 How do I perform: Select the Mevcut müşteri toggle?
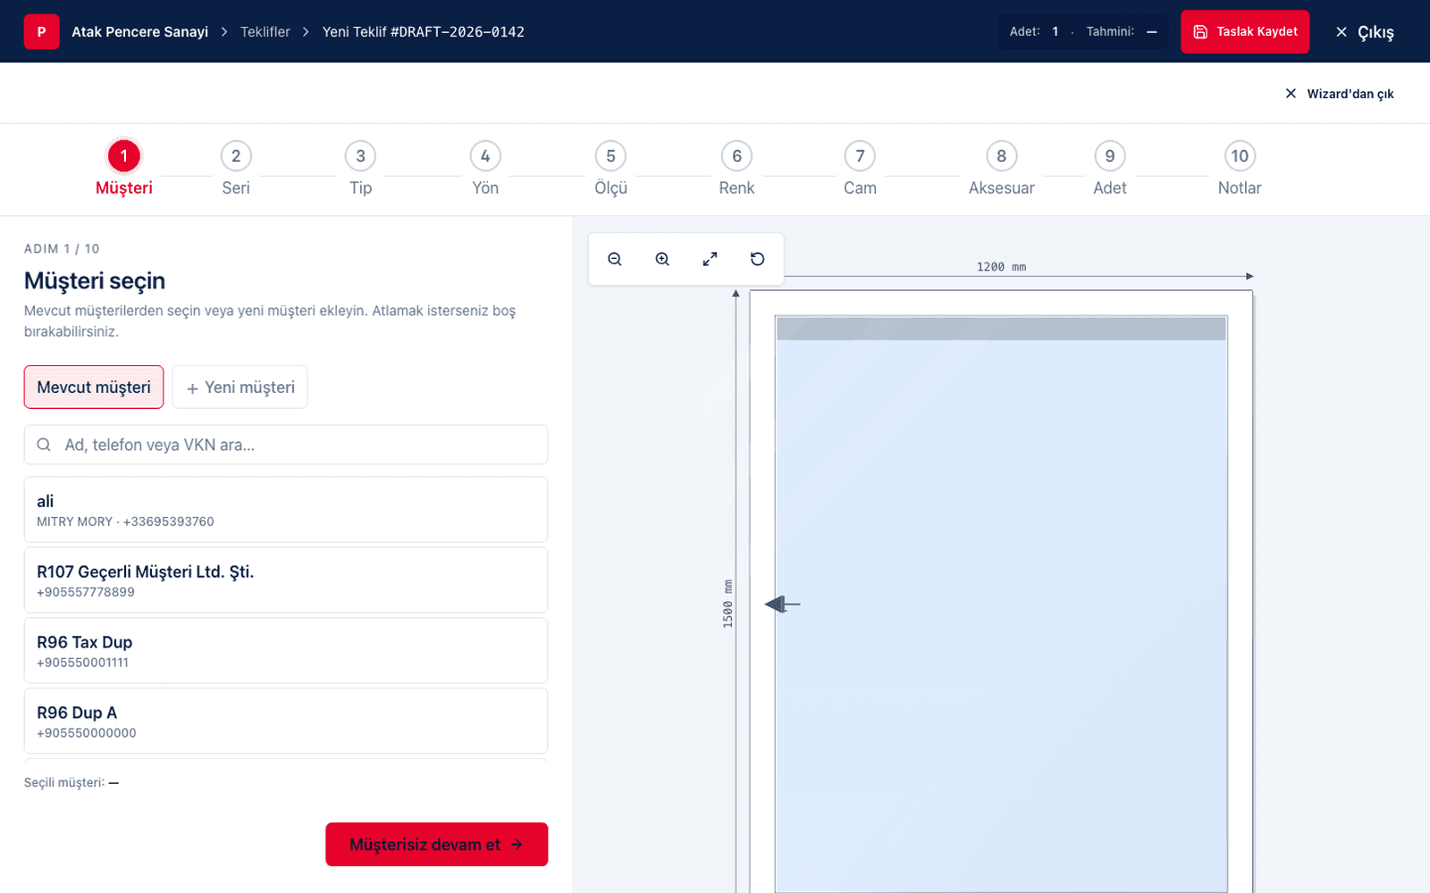click(x=94, y=387)
